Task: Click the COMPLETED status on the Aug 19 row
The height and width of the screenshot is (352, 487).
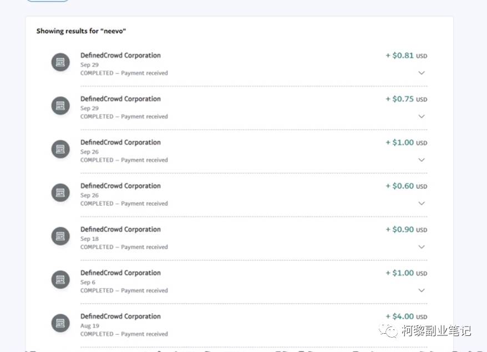Action: point(124,334)
